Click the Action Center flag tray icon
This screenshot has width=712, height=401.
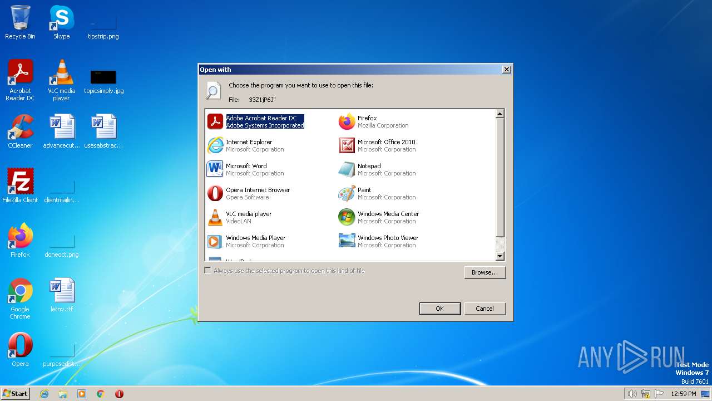659,394
